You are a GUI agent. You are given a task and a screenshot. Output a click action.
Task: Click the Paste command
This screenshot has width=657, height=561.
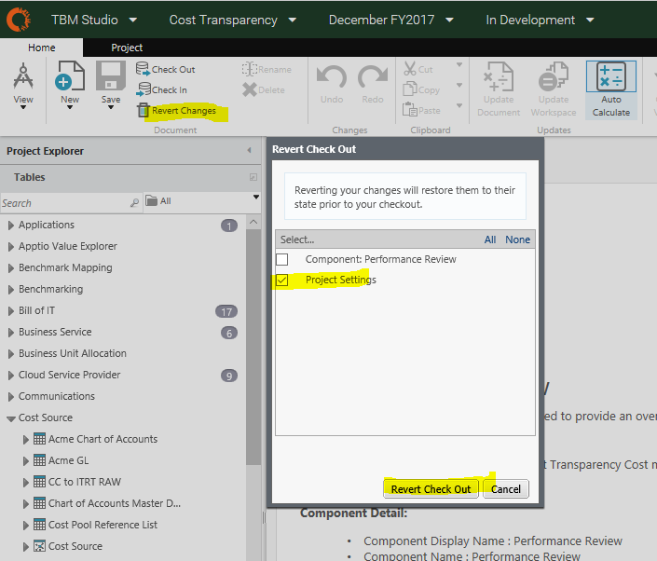click(x=421, y=110)
